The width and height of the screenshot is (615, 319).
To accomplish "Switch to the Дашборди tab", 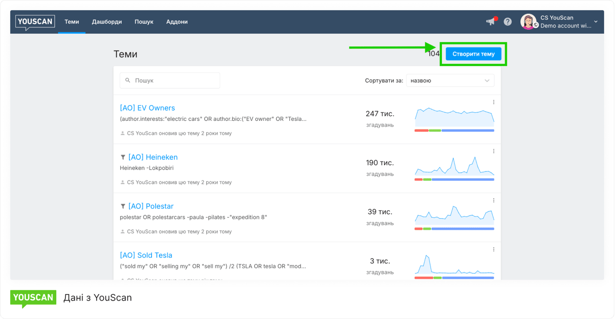I will click(x=107, y=22).
